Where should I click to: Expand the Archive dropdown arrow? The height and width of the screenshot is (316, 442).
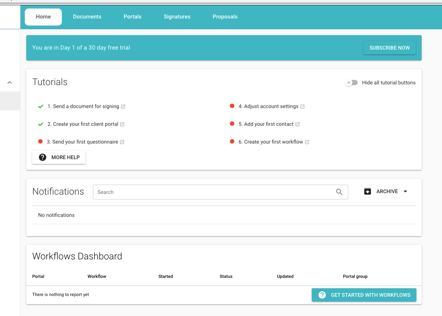point(405,192)
